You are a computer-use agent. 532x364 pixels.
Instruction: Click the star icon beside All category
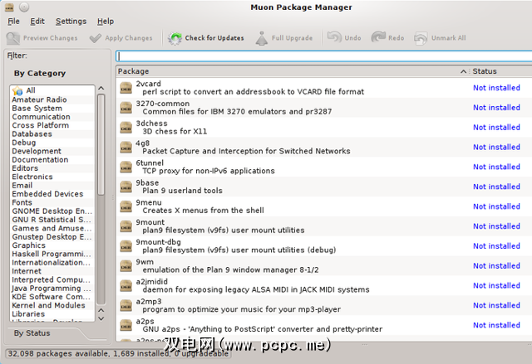point(17,90)
